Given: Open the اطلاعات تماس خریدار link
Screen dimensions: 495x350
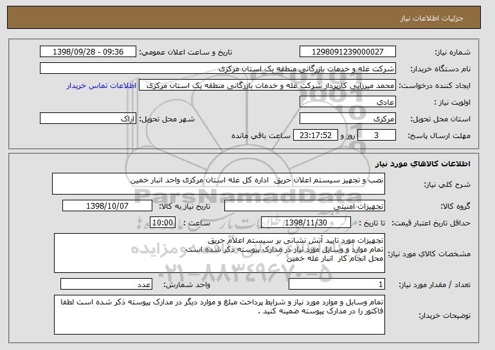Looking at the screenshot, I should tap(102, 86).
